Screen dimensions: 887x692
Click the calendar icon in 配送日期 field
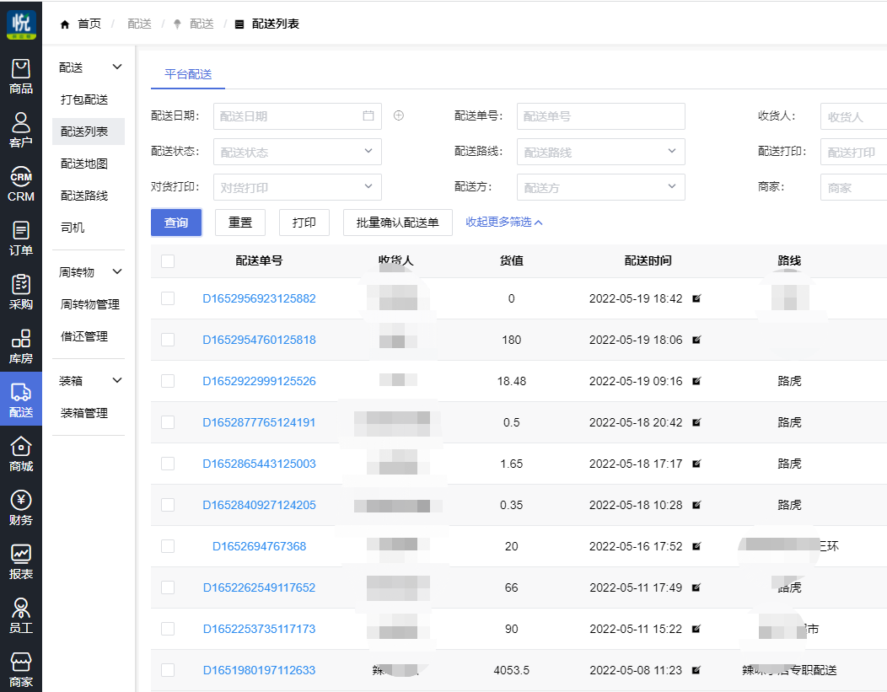pyautogui.click(x=368, y=115)
